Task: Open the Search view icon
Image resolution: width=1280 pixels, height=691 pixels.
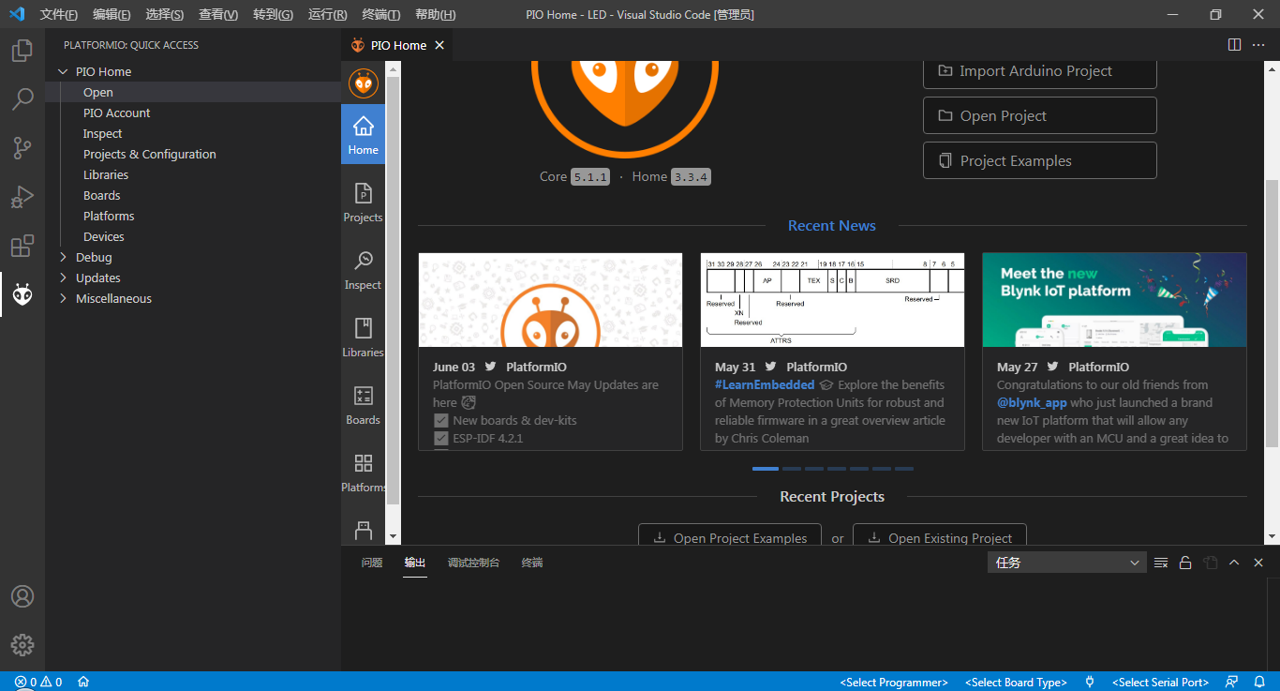Action: click(22, 98)
